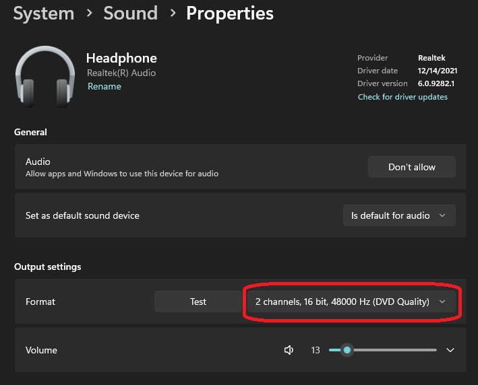Image resolution: width=478 pixels, height=385 pixels.
Task: Rename the Headphone device
Action: click(x=104, y=87)
